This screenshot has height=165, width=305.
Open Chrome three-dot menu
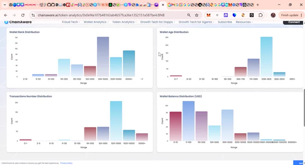pyautogui.click(x=301, y=15)
